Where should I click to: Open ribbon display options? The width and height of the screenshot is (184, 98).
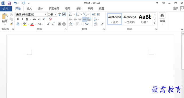point(163,3)
